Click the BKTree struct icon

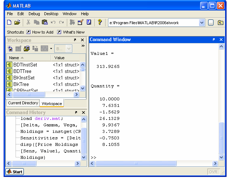(9, 84)
